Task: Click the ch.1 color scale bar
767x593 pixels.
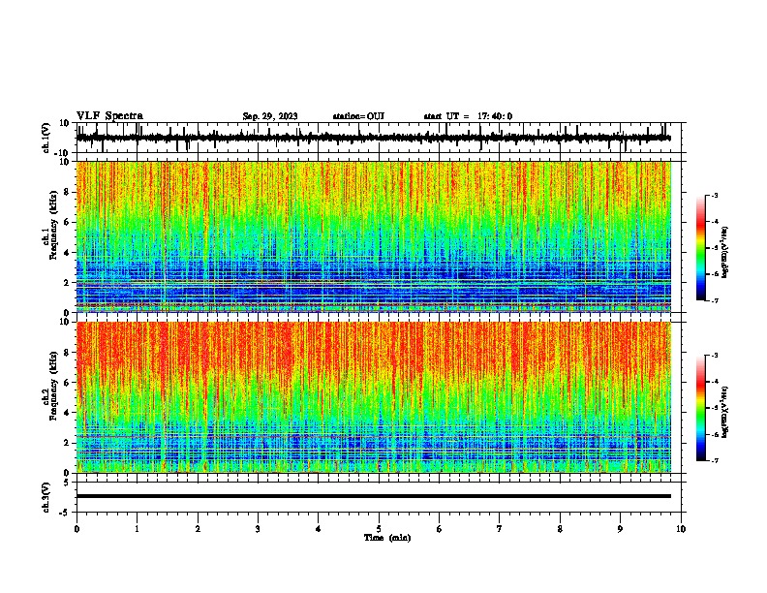Action: 701,248
